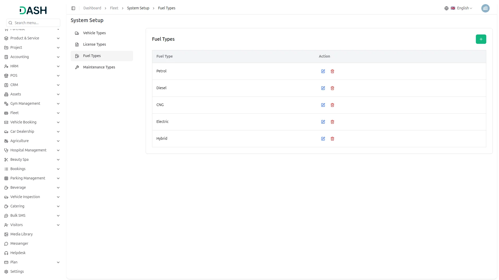Viewport: 499px width, 280px height.
Task: Add a new fuel type
Action: click(481, 39)
